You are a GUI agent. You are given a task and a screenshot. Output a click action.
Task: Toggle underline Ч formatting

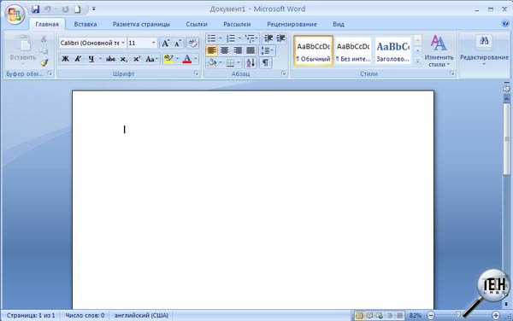click(91, 59)
